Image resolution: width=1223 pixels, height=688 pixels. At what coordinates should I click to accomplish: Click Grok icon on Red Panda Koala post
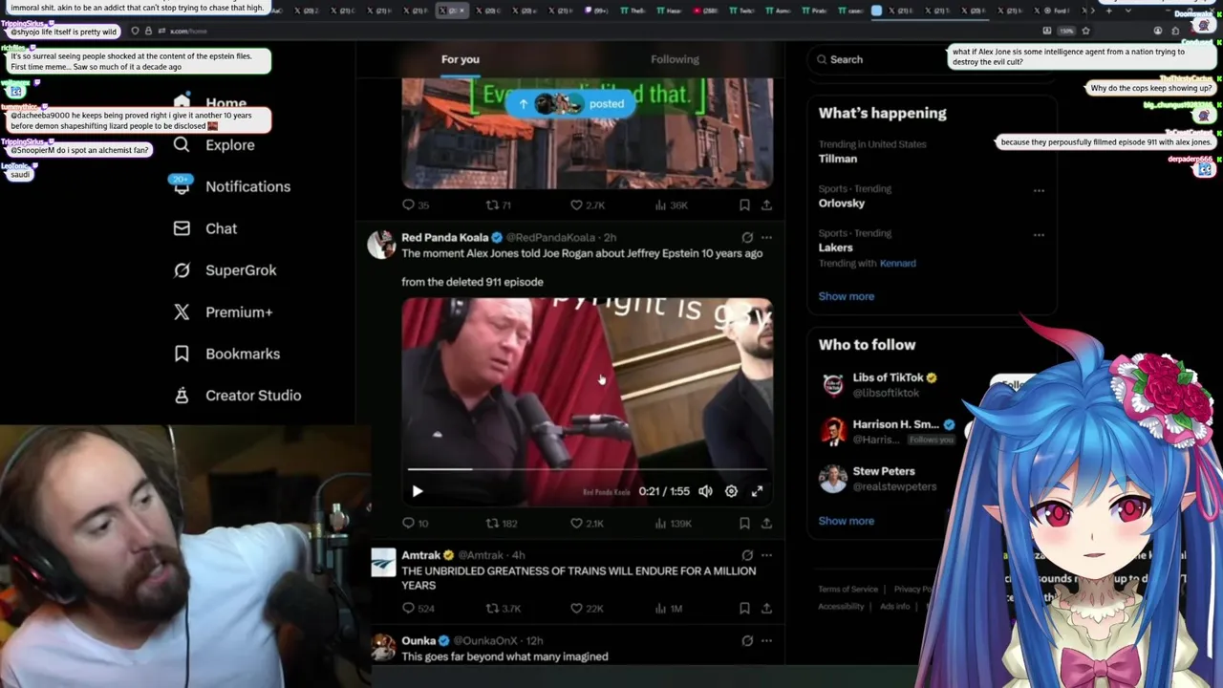click(747, 237)
